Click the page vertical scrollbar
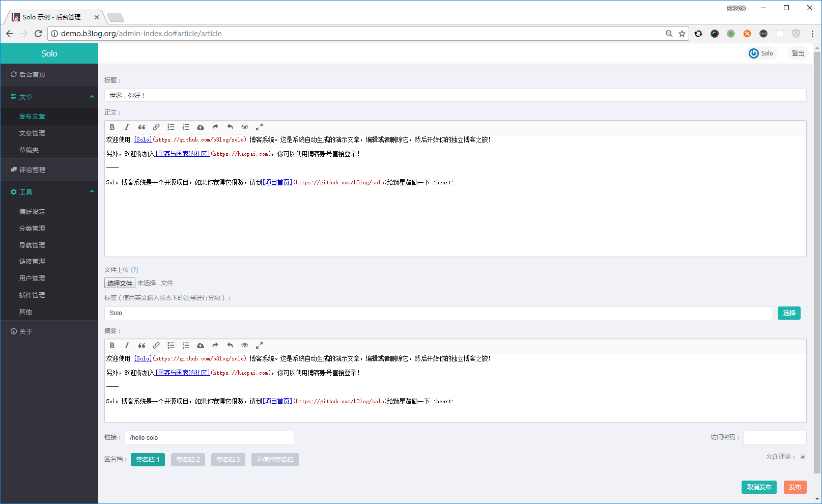Image resolution: width=822 pixels, height=504 pixels. (817, 262)
